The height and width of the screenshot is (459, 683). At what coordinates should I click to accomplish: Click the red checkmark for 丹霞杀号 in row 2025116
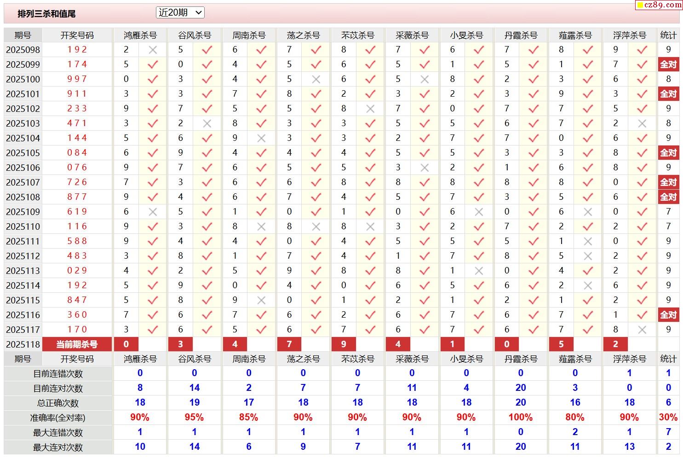[534, 315]
